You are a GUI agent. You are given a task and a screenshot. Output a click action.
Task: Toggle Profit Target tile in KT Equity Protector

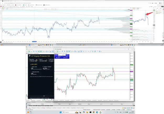pos(47,68)
